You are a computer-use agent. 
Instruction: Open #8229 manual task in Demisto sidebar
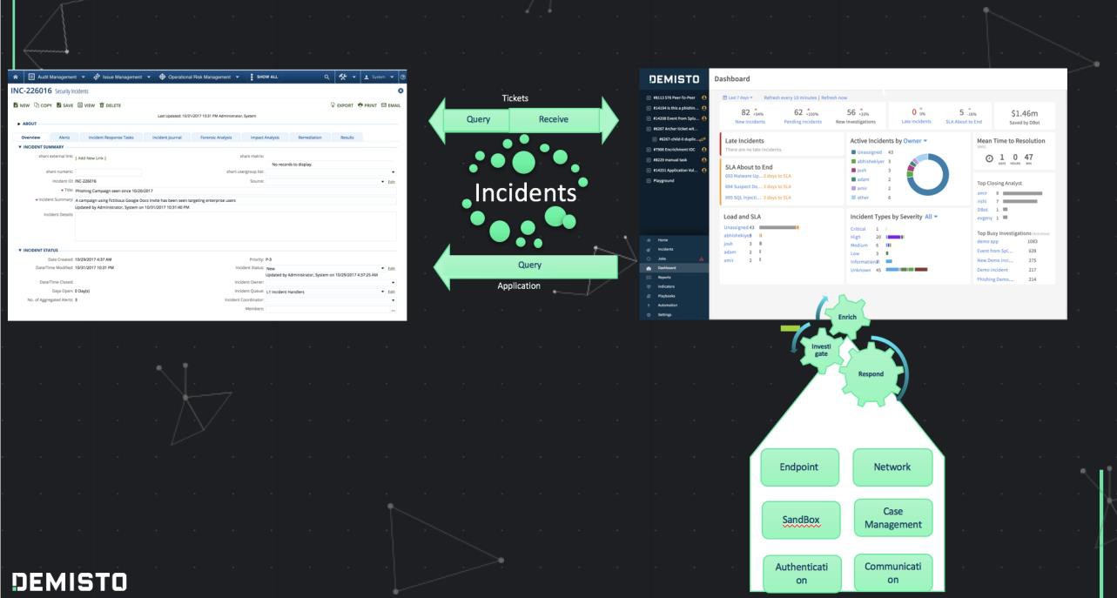click(x=675, y=158)
